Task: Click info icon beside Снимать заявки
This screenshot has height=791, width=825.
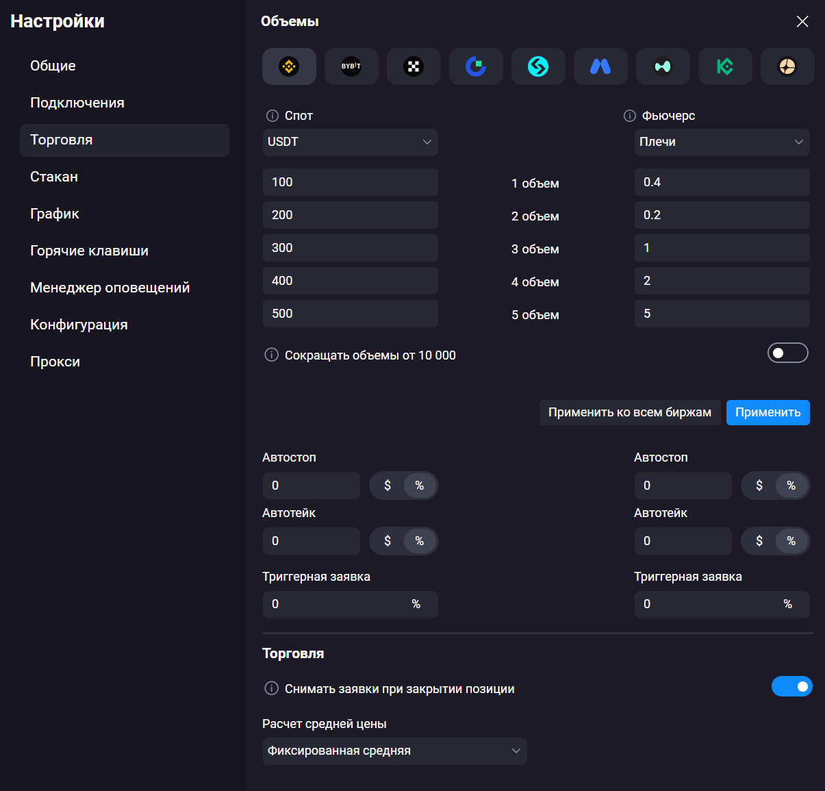Action: (271, 688)
